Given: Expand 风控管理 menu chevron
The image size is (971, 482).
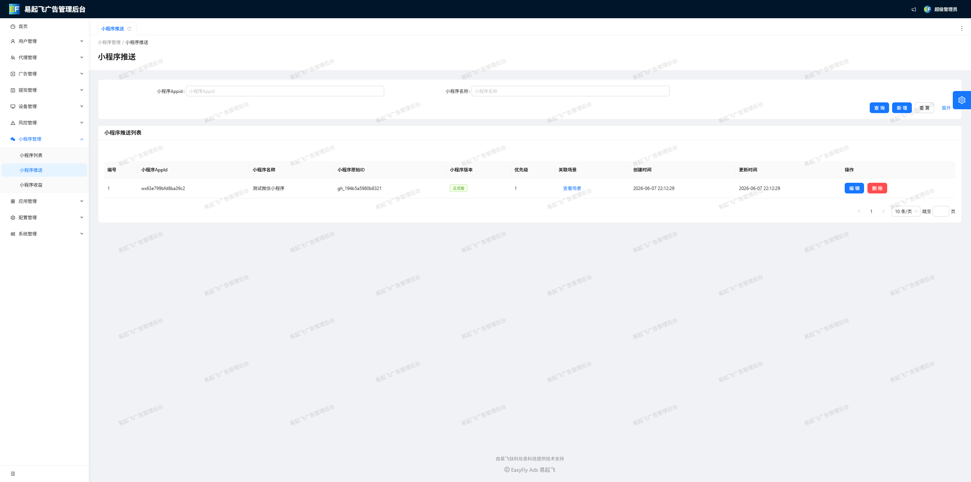Looking at the screenshot, I should click(x=82, y=122).
